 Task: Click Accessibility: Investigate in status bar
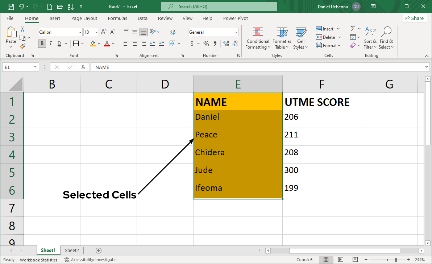pyautogui.click(x=90, y=260)
